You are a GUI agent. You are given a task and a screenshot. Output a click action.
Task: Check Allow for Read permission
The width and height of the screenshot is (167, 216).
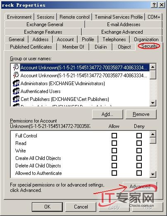[114, 143]
